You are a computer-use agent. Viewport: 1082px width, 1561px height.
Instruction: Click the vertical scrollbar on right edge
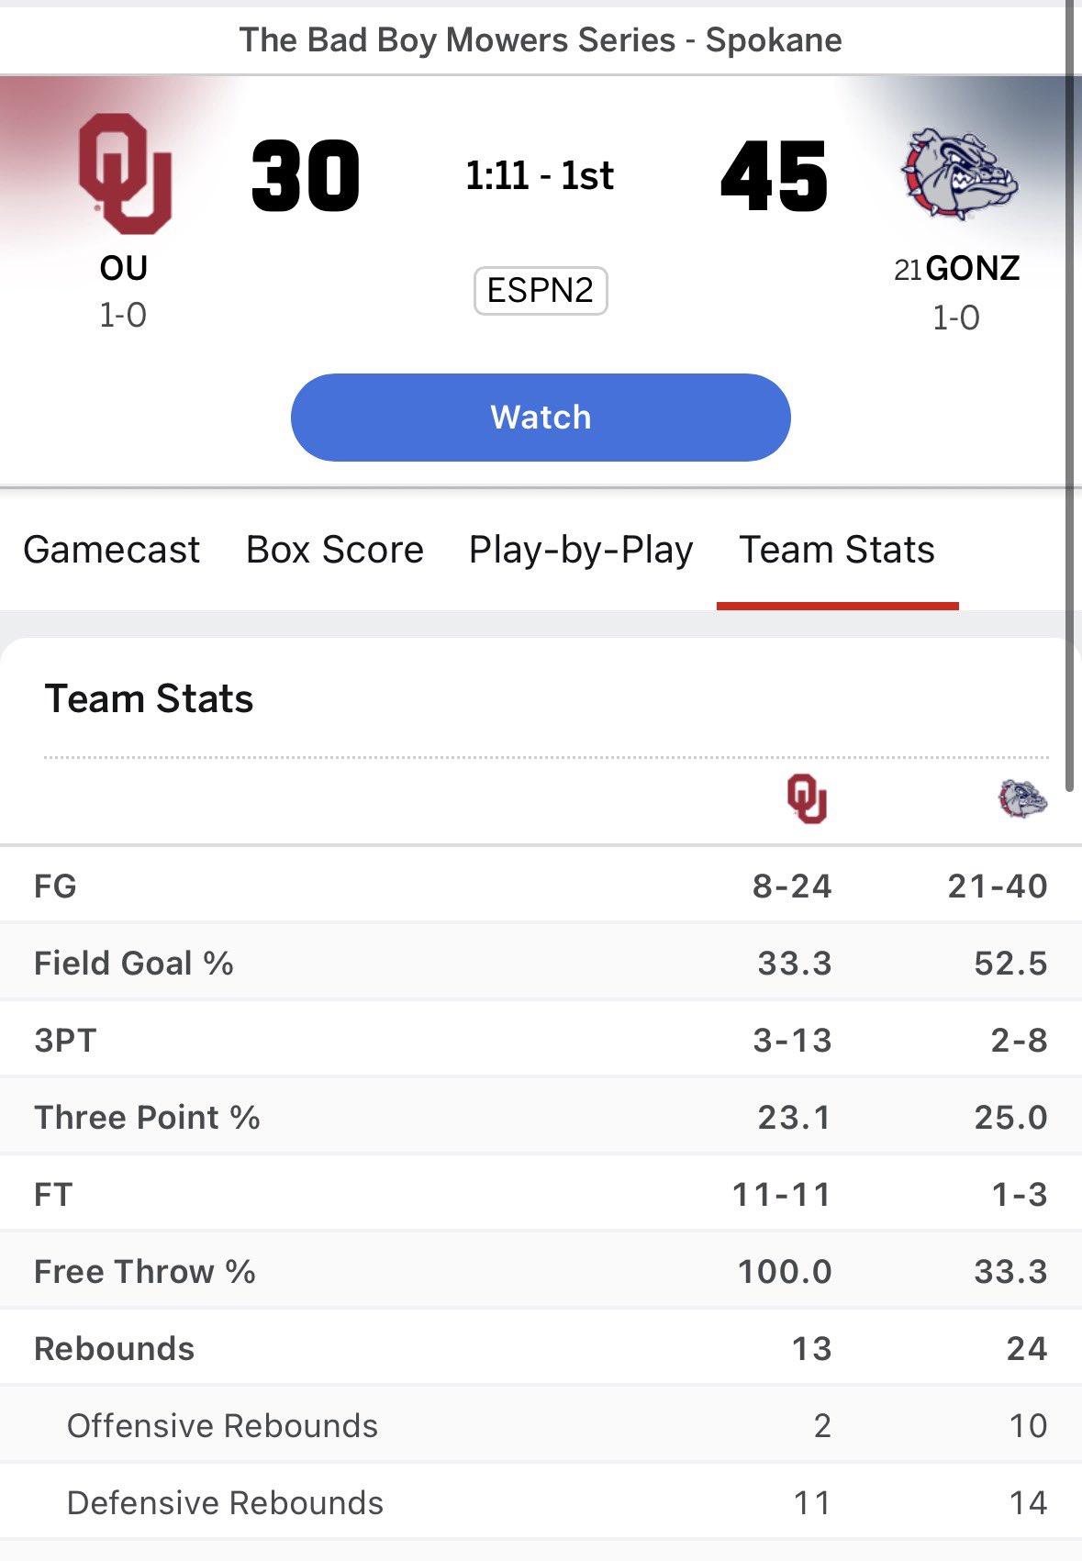[x=1069, y=395]
